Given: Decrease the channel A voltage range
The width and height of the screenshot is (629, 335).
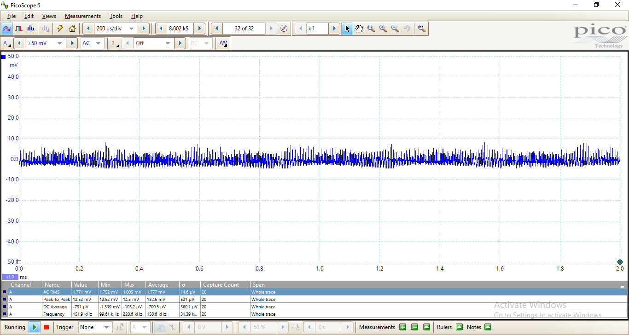Looking at the screenshot, I should click(x=19, y=43).
